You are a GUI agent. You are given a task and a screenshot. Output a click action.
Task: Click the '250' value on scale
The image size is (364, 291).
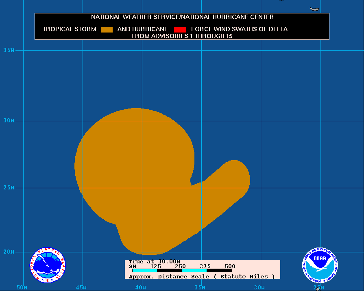[181, 266]
